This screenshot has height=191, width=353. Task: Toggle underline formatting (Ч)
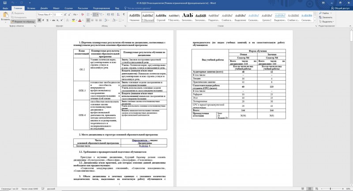tap(47, 20)
